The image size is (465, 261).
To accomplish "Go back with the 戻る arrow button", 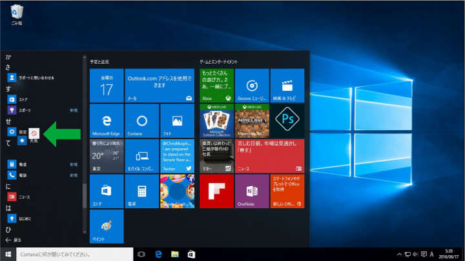I will click(x=14, y=240).
